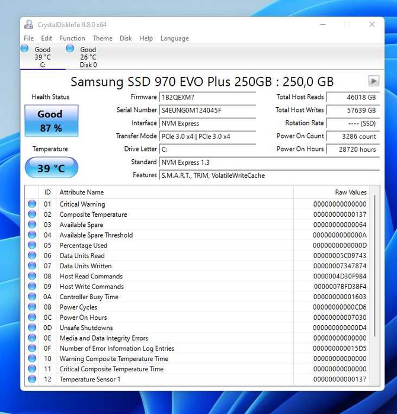
Task: Click the CrystalDiskInfo title bar icon
Action: 28,24
